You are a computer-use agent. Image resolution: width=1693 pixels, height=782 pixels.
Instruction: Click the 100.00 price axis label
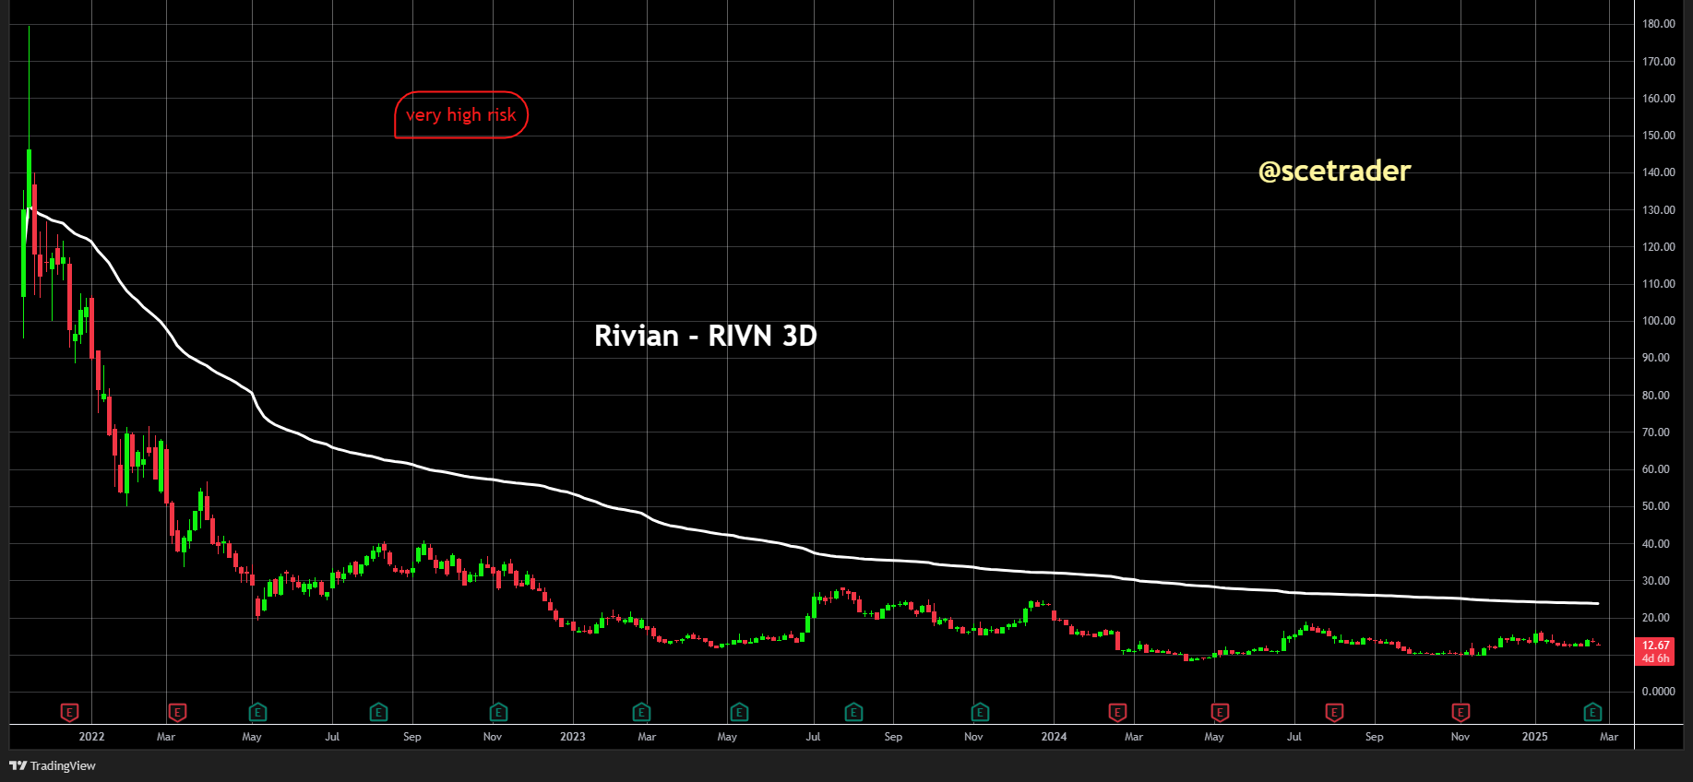1659,321
